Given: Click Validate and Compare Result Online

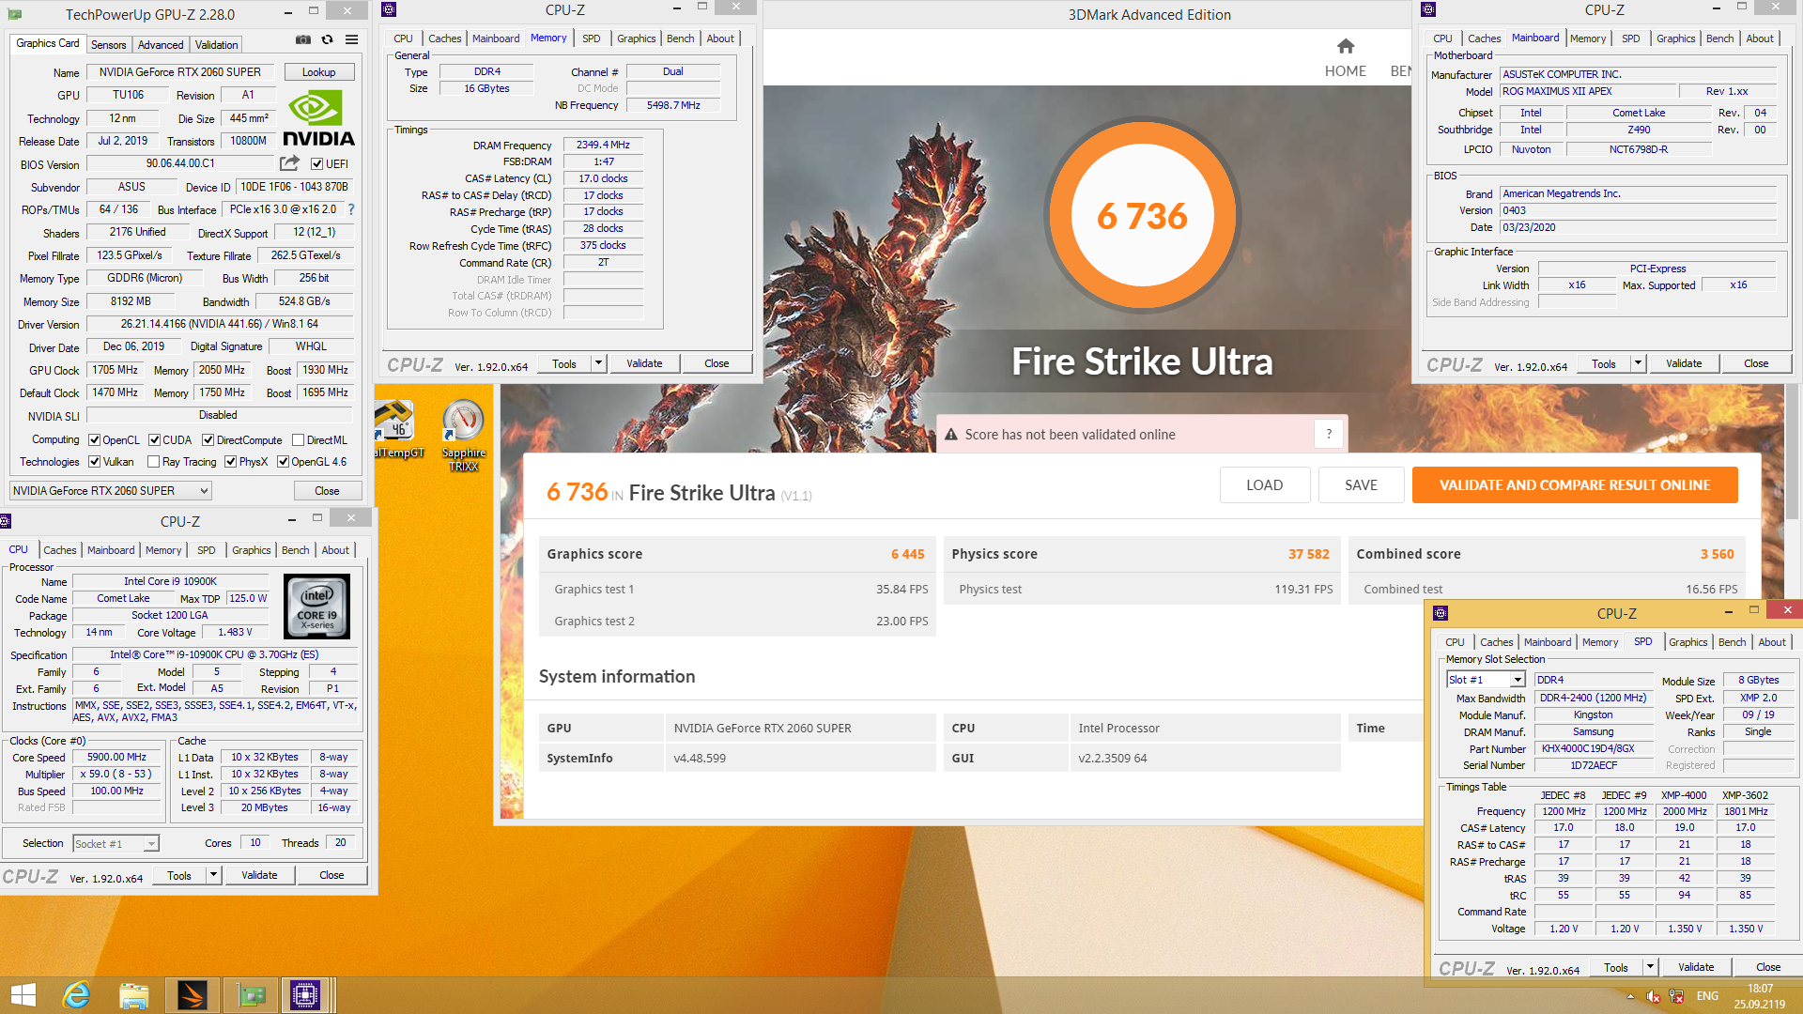Looking at the screenshot, I should coord(1575,485).
